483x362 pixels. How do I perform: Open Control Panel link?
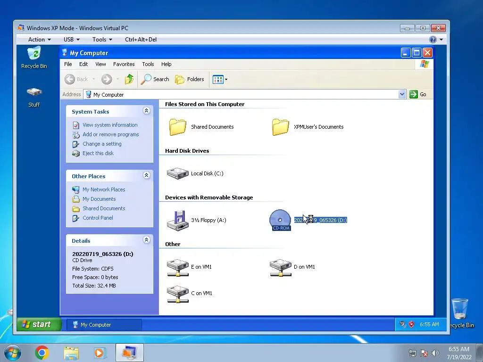pos(98,218)
